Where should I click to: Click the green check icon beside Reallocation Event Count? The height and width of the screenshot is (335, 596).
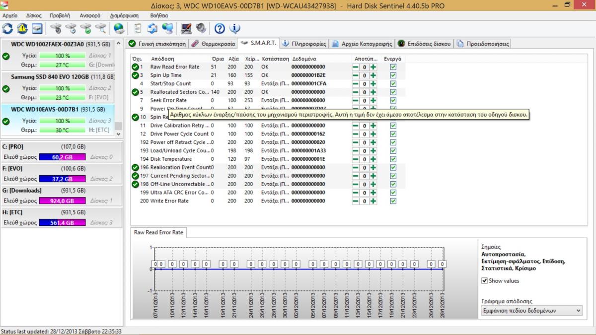[135, 167]
